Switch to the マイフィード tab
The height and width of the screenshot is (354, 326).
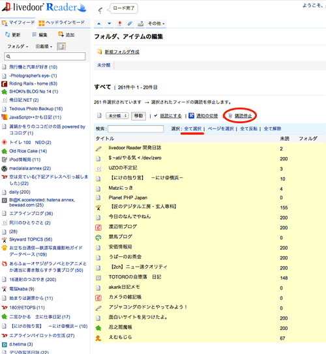[18, 23]
